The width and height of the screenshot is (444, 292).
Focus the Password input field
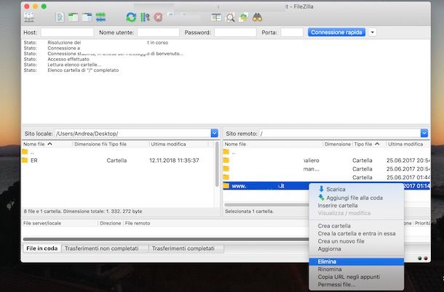pos(235,32)
